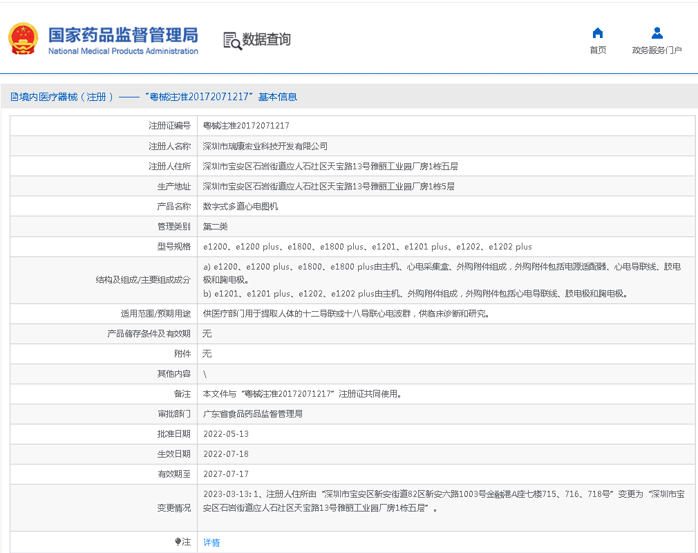Click the 审批部门 value 广东省食品药品监督管理局
Viewport: 698px width, 553px height.
click(x=252, y=414)
